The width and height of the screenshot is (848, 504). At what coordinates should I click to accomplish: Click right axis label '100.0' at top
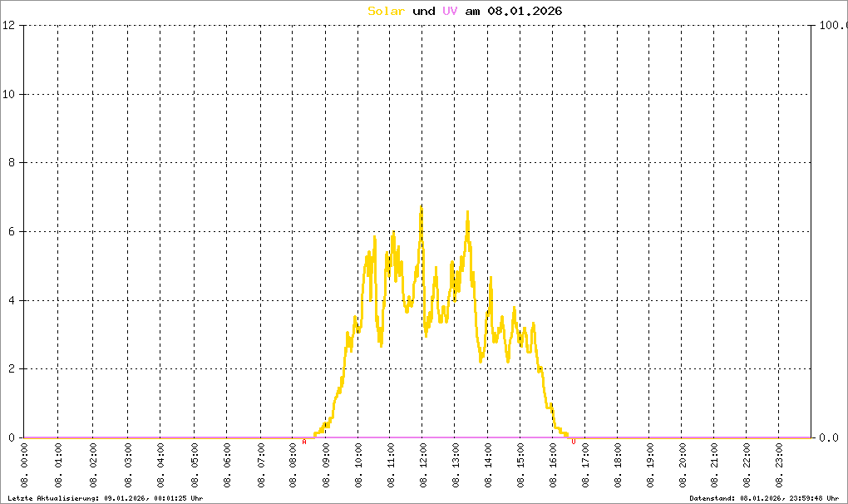(833, 25)
